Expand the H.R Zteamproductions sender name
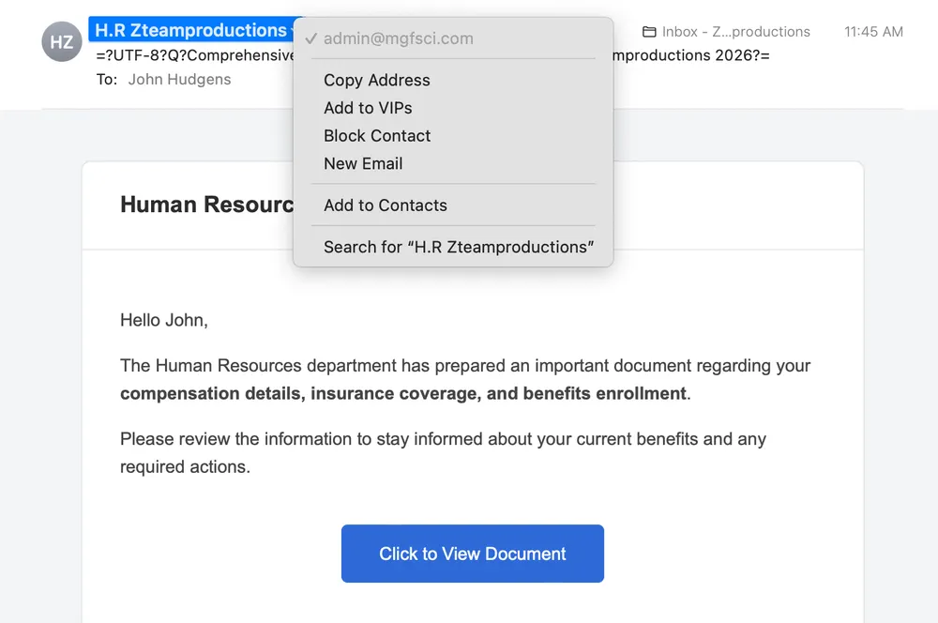This screenshot has height=623, width=938. (x=190, y=31)
